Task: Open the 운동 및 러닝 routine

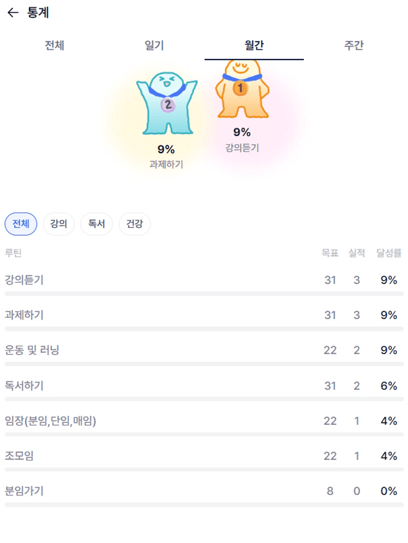Action: click(32, 350)
